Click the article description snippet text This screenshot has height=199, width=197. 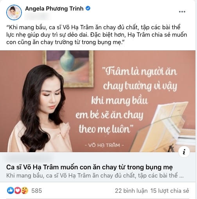point(95,176)
